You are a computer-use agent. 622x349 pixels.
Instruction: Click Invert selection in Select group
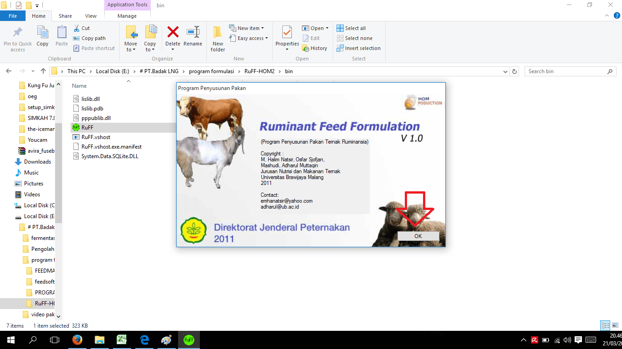[358, 48]
